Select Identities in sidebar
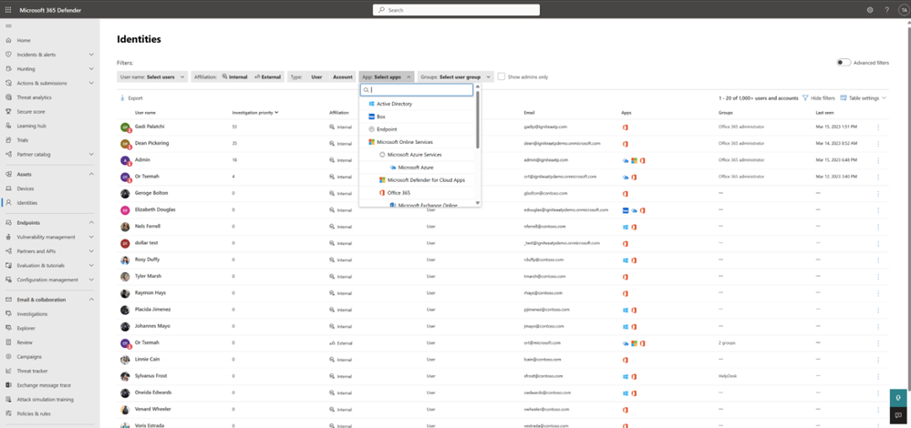911x428 pixels. [27, 203]
